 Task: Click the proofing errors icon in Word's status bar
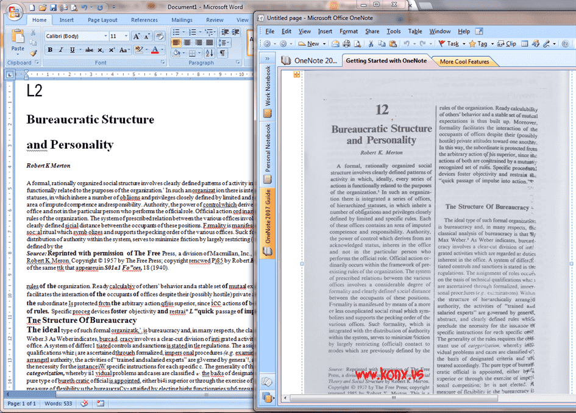[84, 403]
